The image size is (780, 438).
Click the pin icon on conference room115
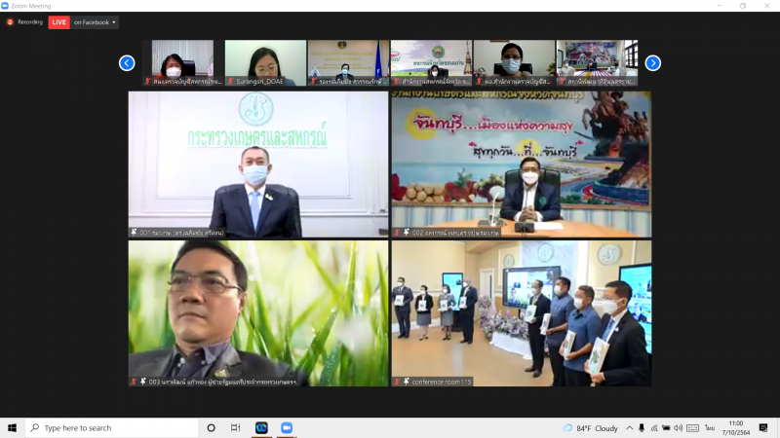407,382
